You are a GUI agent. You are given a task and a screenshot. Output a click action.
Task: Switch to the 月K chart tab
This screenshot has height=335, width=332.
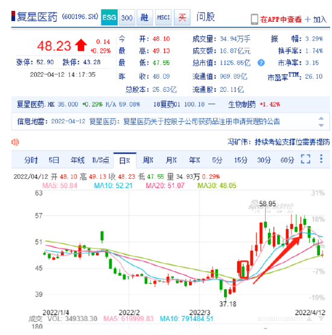click(x=171, y=160)
